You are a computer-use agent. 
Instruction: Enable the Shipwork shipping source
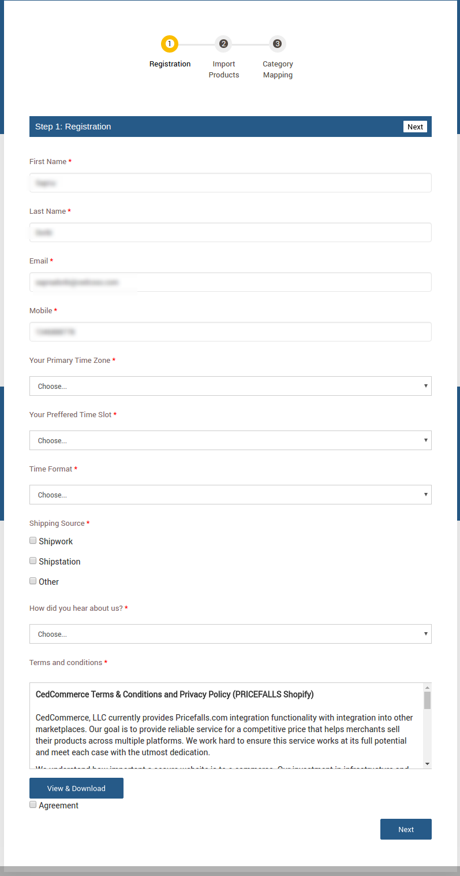pyautogui.click(x=33, y=540)
